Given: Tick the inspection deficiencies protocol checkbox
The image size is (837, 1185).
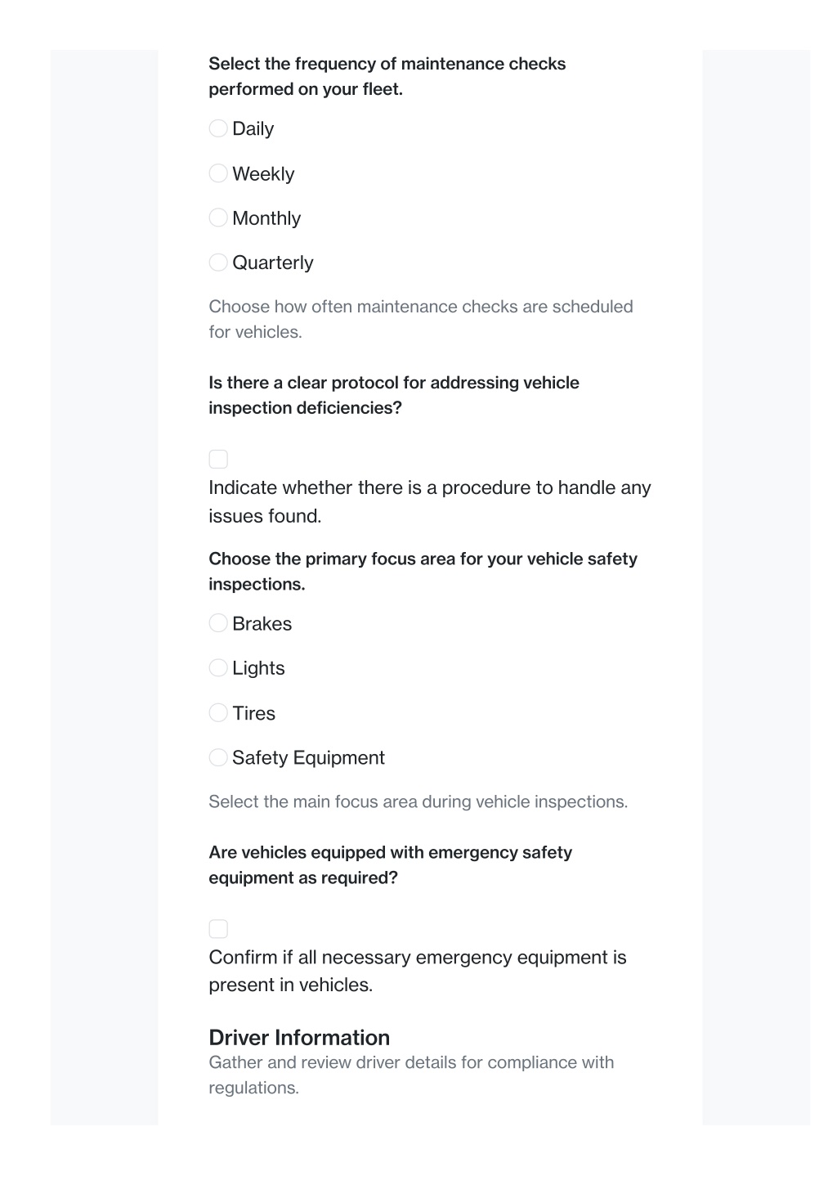Looking at the screenshot, I should [x=218, y=459].
